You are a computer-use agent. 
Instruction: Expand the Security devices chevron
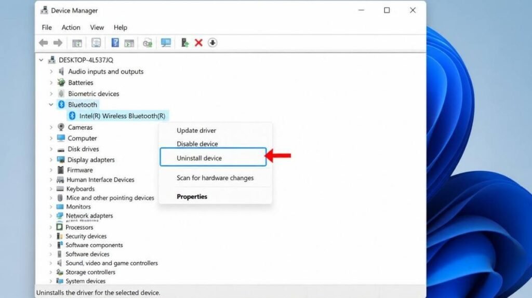51,236
